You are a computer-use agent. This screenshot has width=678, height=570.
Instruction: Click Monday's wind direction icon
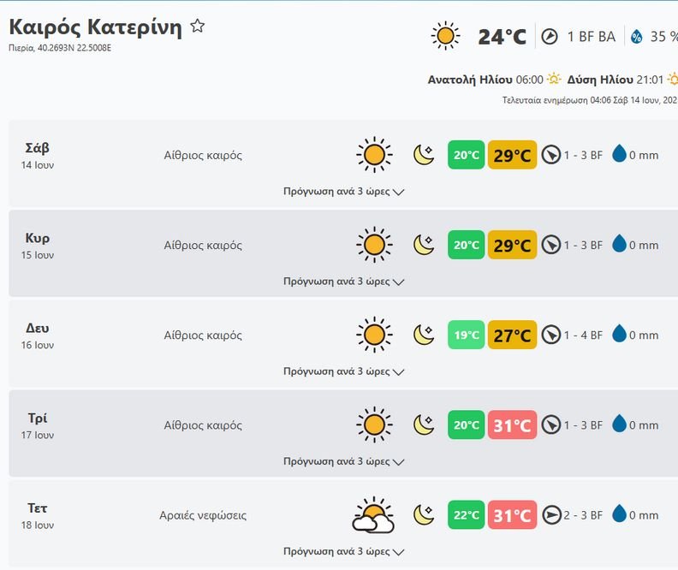pos(551,335)
